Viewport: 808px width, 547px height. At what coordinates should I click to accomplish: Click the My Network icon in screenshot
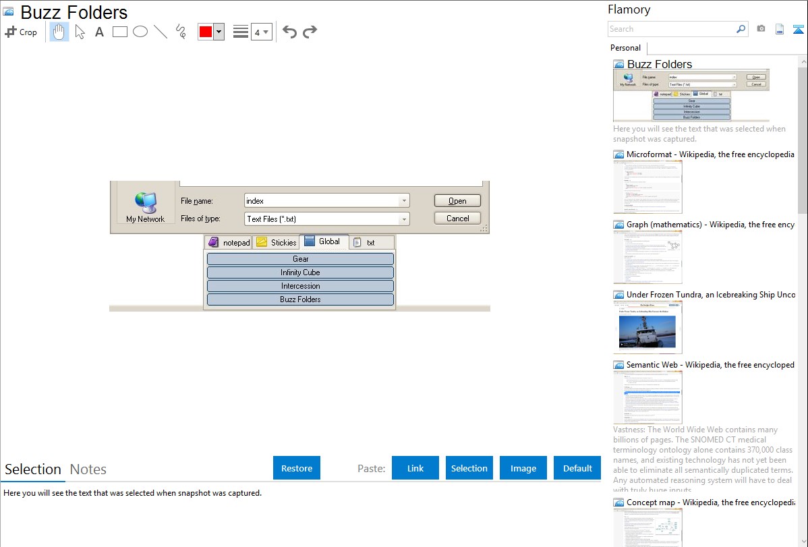pyautogui.click(x=145, y=207)
